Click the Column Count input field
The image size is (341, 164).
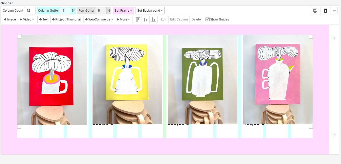tap(30, 11)
